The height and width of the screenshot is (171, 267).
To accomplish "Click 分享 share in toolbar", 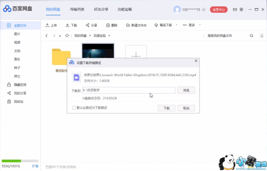I will [91, 25].
